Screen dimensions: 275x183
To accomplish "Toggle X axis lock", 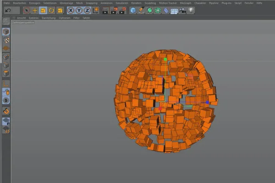I will (x=71, y=11).
